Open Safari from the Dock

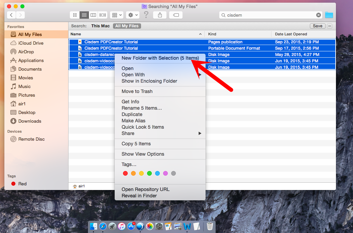[x=103, y=226]
